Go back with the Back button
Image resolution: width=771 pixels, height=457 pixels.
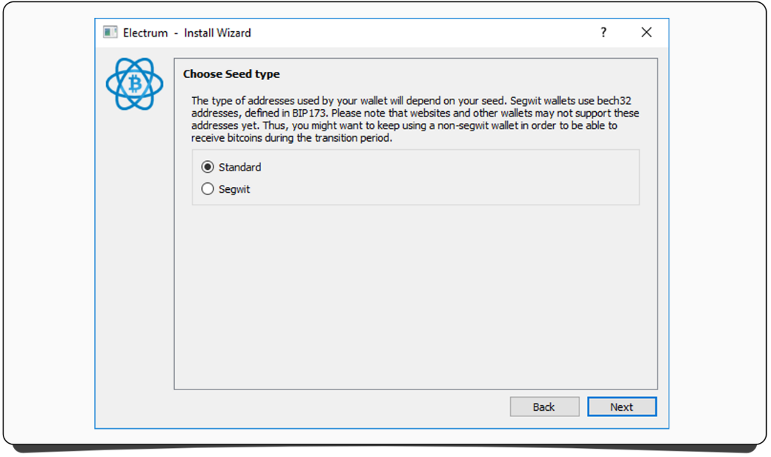click(544, 407)
